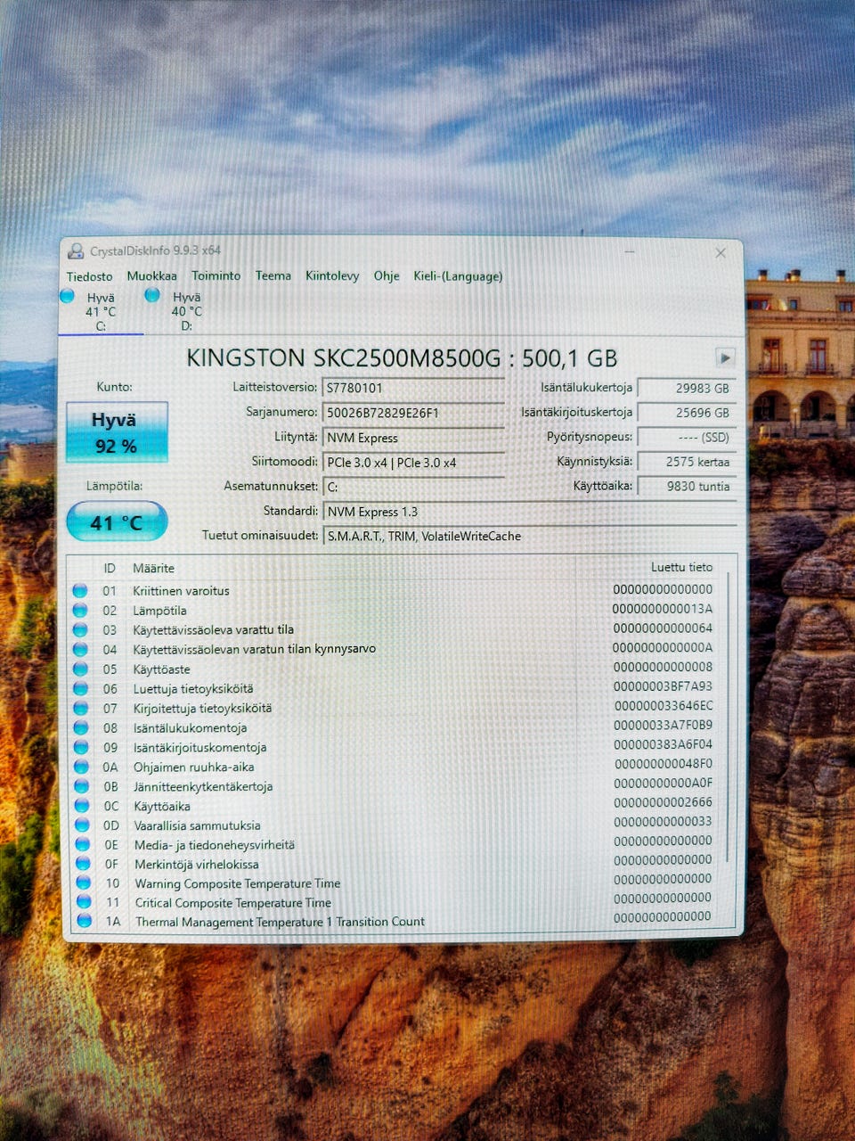Click the Isäntälukukertoja value 29983 GB
This screenshot has width=855, height=1141.
click(687, 388)
